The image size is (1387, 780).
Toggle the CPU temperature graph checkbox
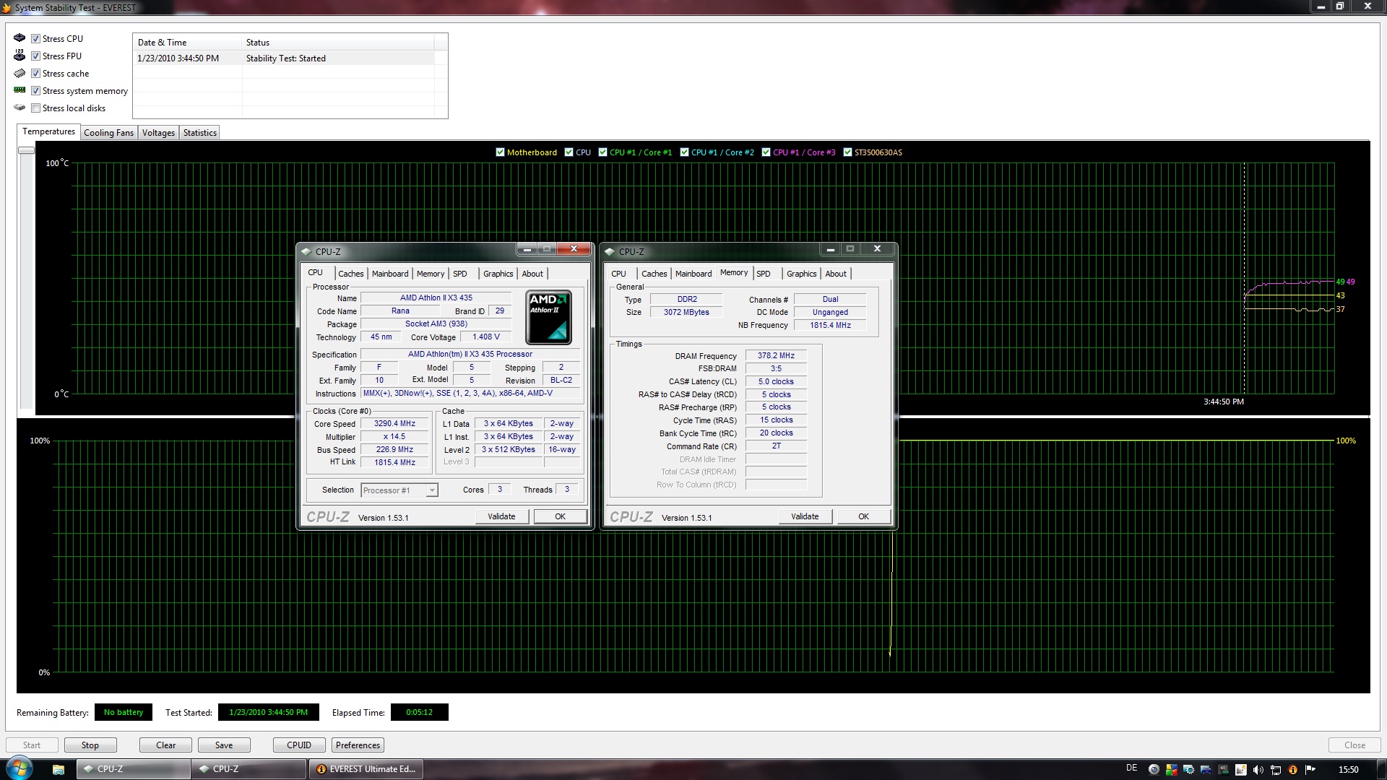569,152
